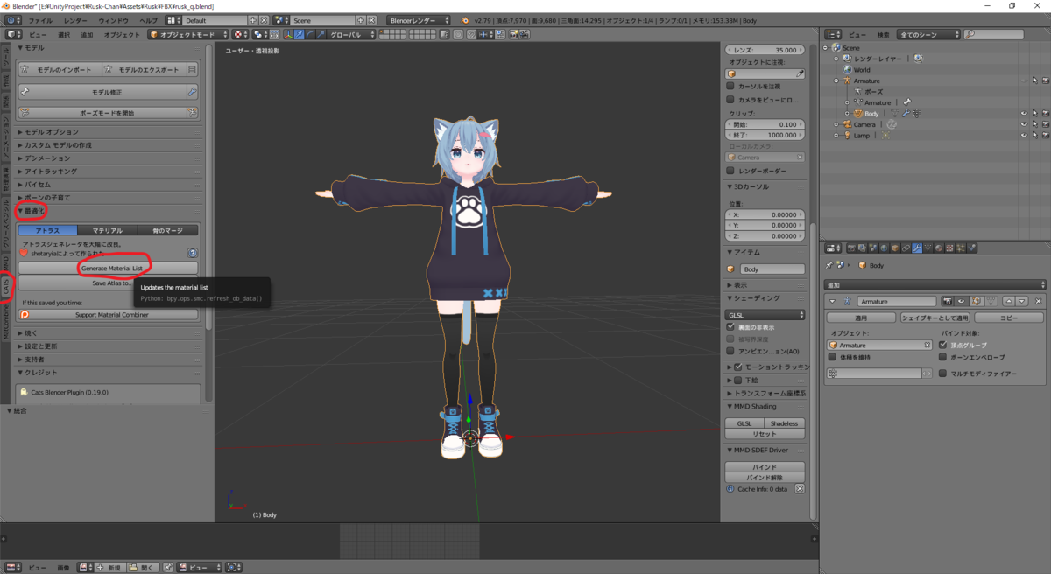Click the Generate Material List button
The image size is (1051, 574).
point(109,268)
